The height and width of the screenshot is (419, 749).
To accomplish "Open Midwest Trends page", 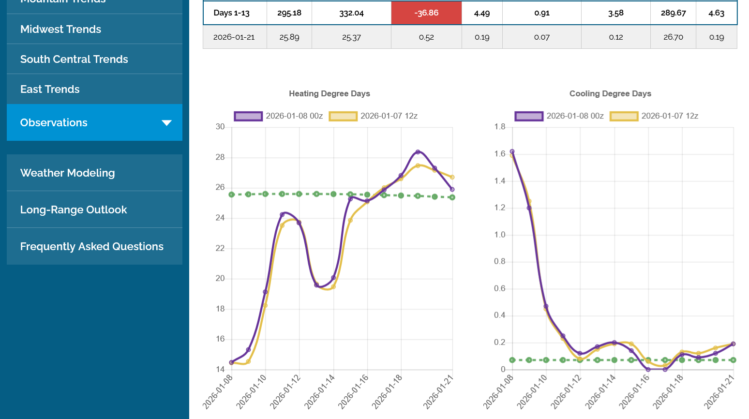I will 60,30.
